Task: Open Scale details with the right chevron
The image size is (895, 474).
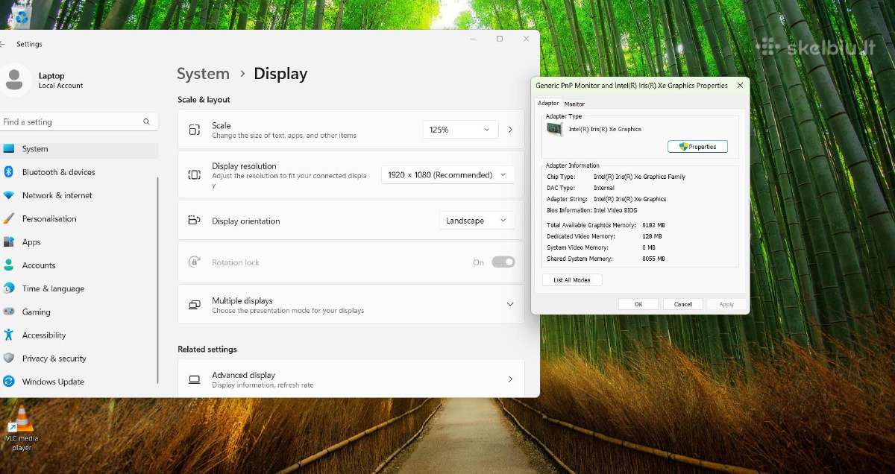Action: 510,130
